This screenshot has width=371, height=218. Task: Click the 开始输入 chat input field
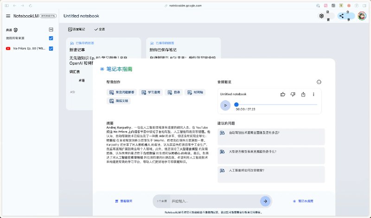214,201
